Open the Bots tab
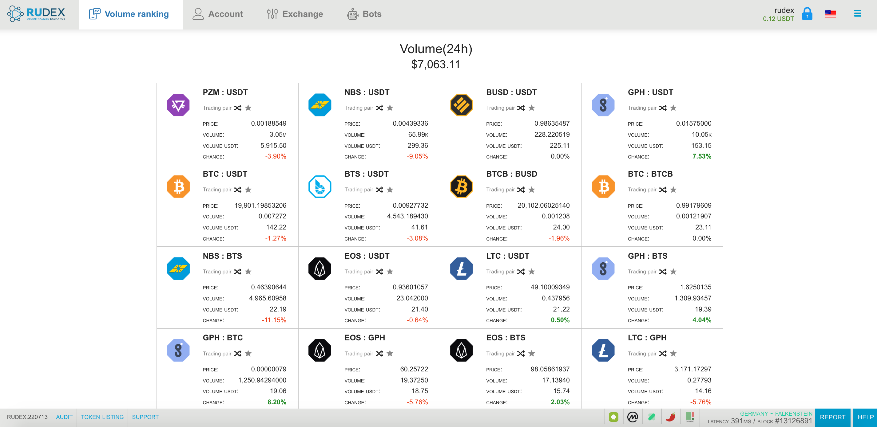The image size is (877, 427). [x=364, y=14]
